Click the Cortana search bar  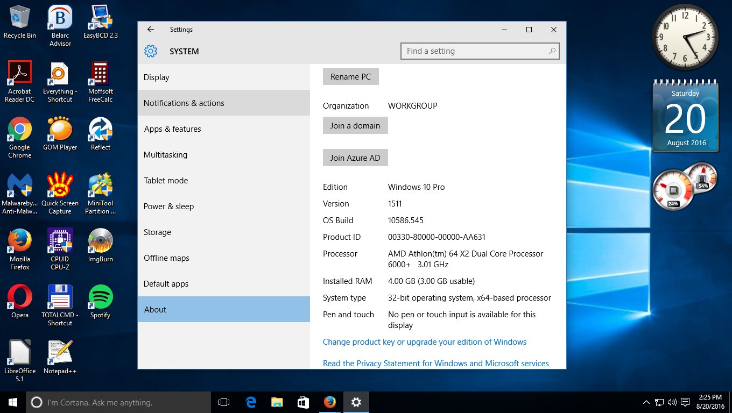118,402
